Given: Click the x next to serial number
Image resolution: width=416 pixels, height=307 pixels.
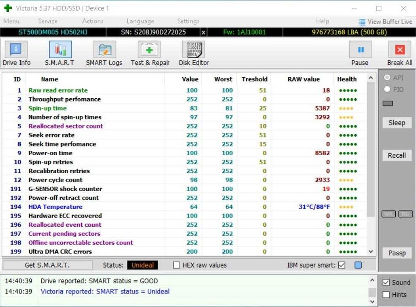Looking at the screenshot, I should pyautogui.click(x=204, y=32).
